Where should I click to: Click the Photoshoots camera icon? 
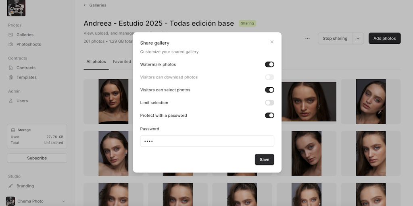click(11, 44)
